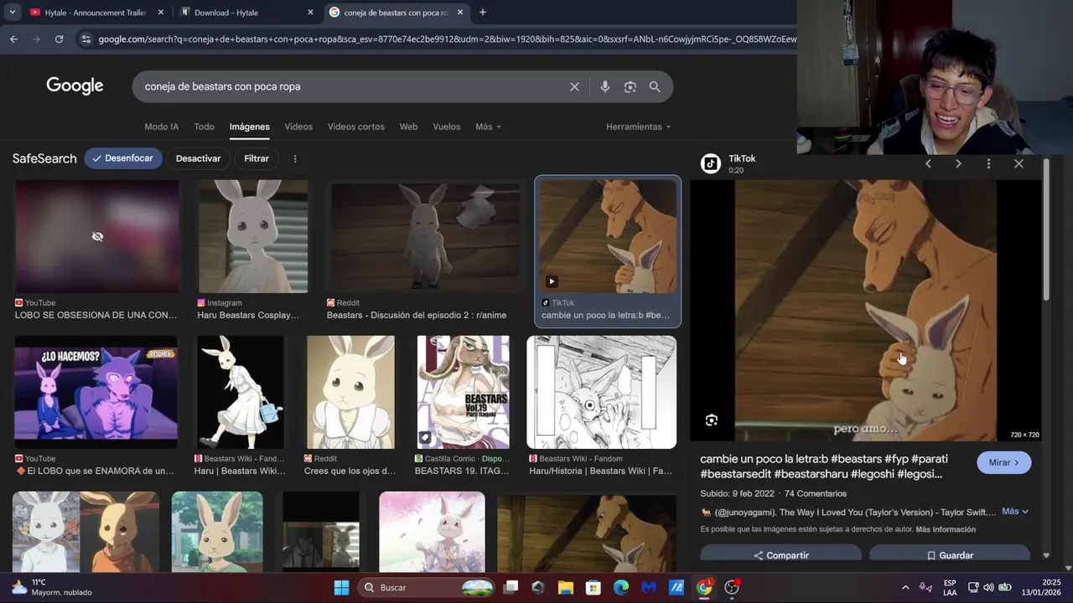This screenshot has width=1073, height=603.
Task: Expand the Más details in preview
Action: tap(1014, 511)
